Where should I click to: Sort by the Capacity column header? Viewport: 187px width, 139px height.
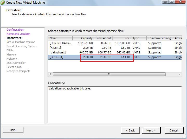pos(83,38)
